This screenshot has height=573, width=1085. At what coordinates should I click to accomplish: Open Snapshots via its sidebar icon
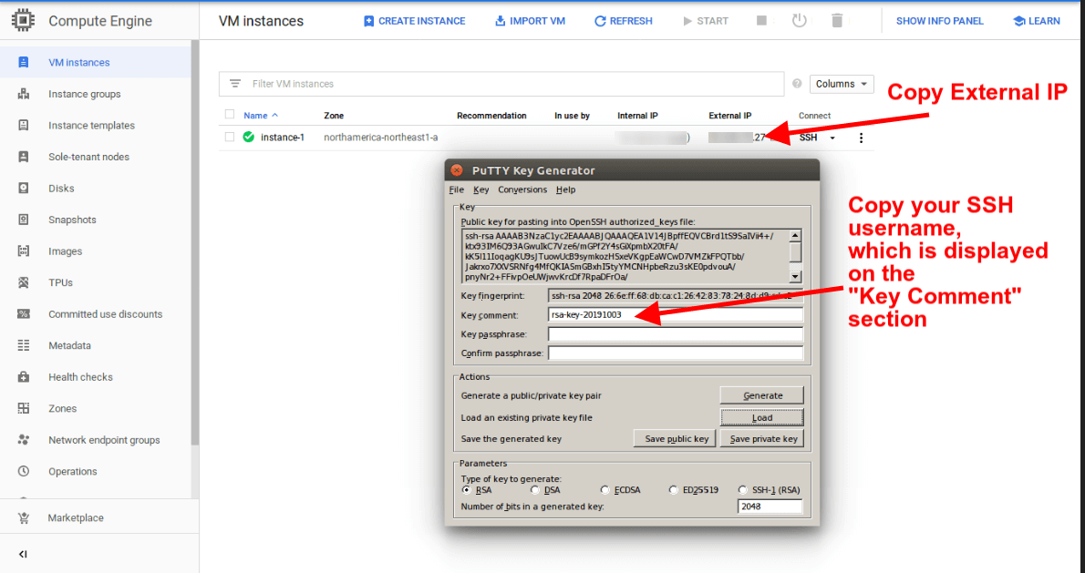coord(24,220)
